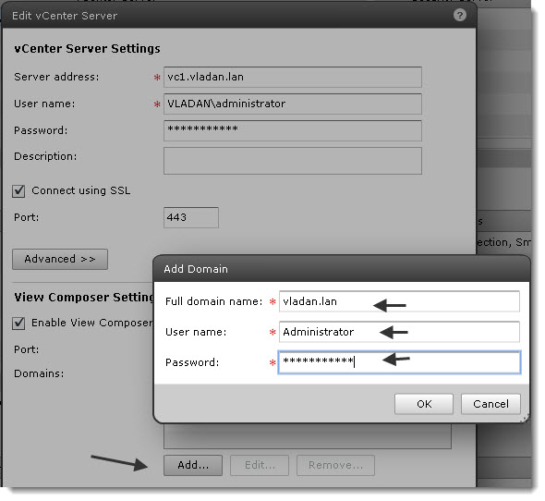Toggle Connect using SSL checkbox
545x501 pixels.
point(18,191)
